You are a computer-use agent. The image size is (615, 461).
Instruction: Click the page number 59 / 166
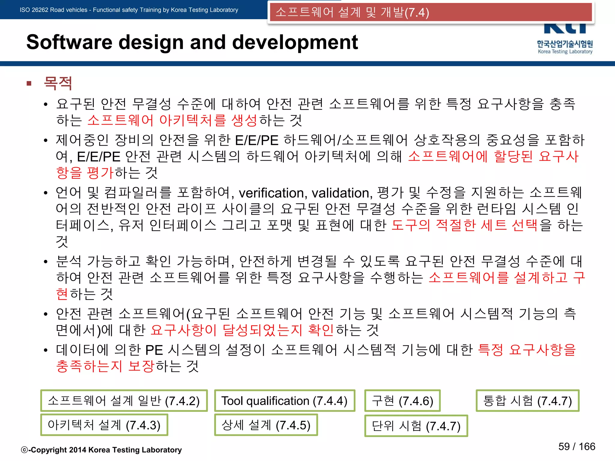click(x=577, y=447)
